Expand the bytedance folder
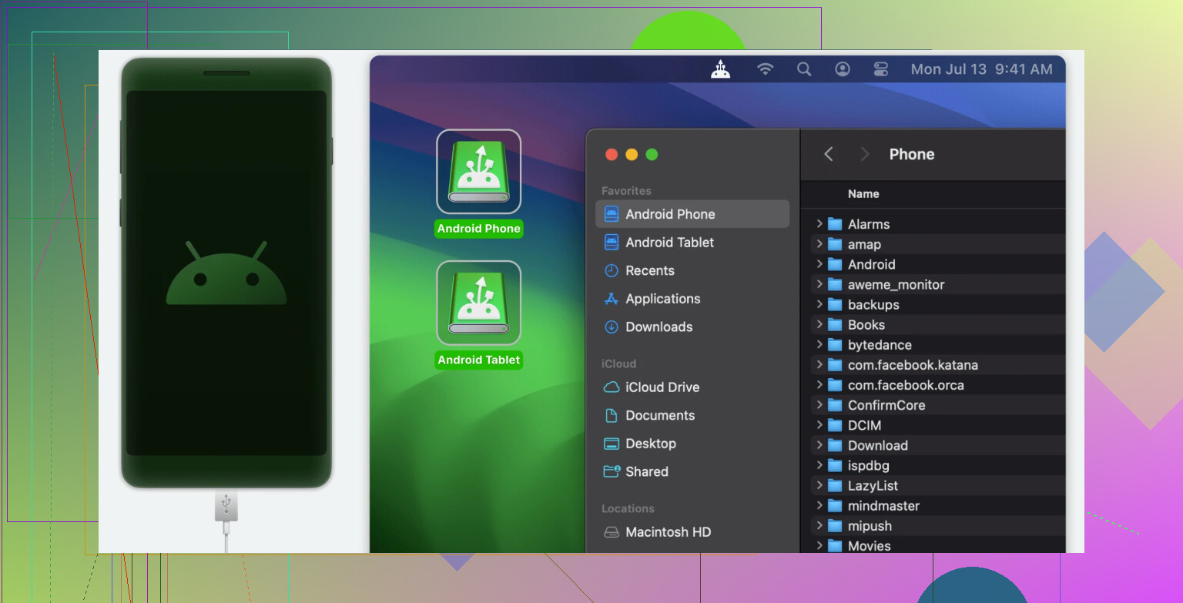This screenshot has width=1183, height=603. pyautogui.click(x=819, y=345)
